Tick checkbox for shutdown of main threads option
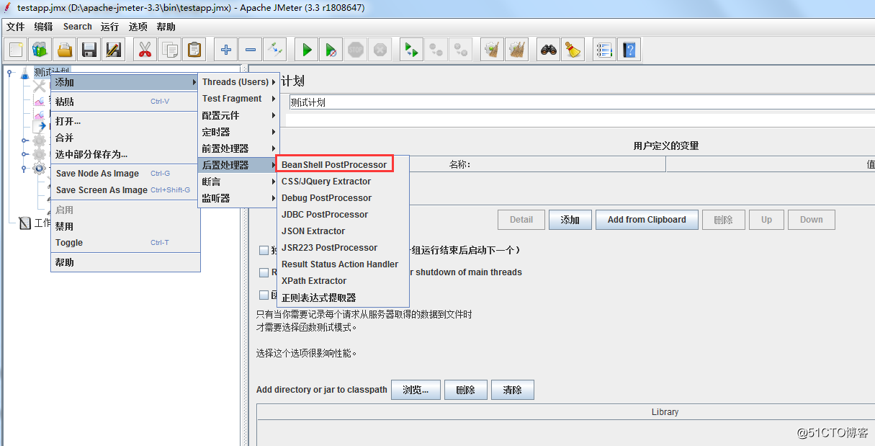 [264, 272]
